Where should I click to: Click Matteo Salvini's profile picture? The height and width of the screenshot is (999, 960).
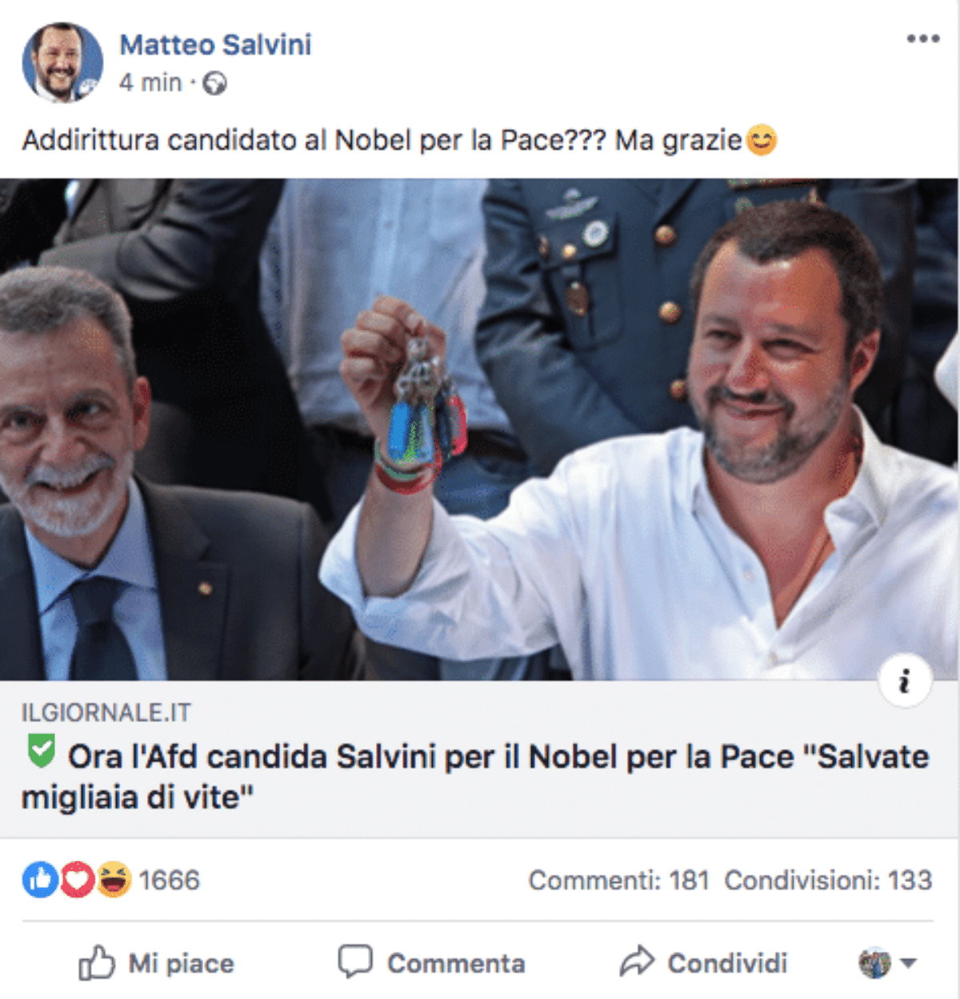(62, 63)
